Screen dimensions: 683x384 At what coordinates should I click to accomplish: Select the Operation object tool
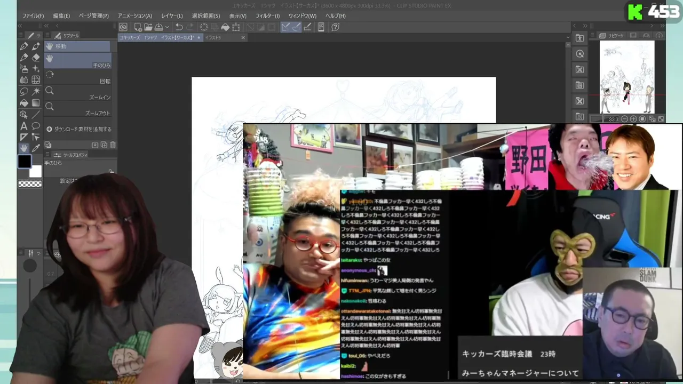coord(24,115)
